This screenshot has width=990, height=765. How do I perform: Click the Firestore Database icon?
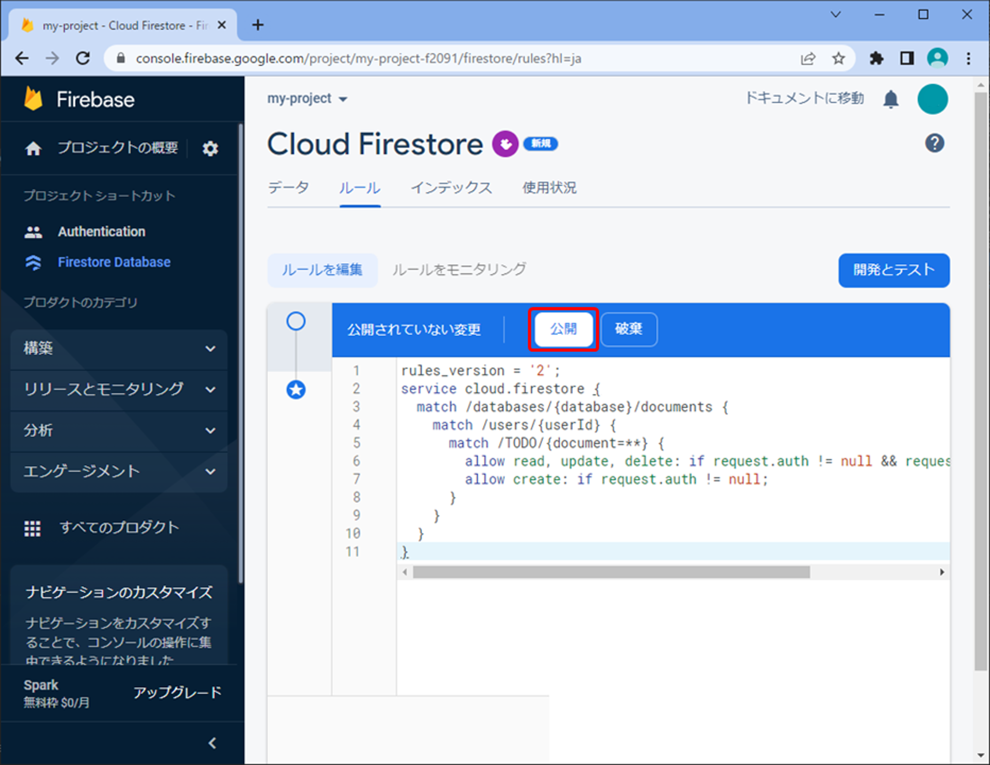point(33,263)
